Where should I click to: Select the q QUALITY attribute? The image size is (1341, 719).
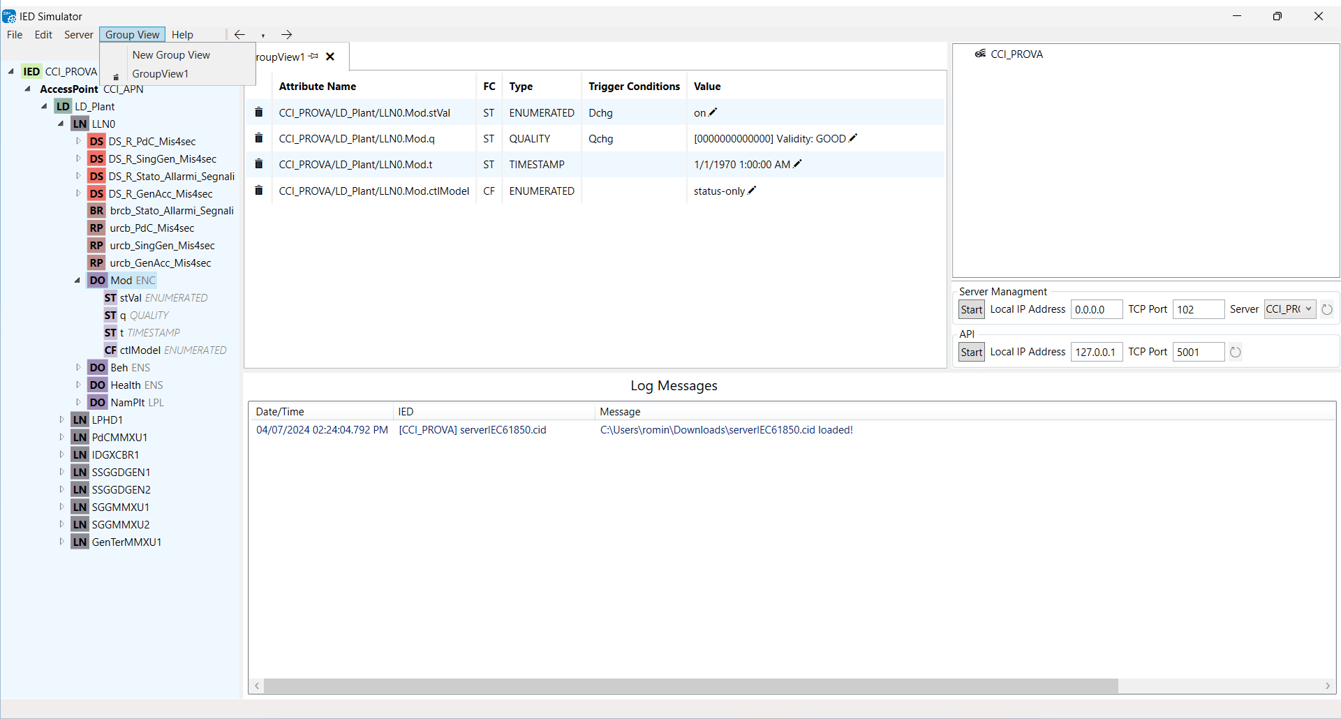tap(137, 315)
